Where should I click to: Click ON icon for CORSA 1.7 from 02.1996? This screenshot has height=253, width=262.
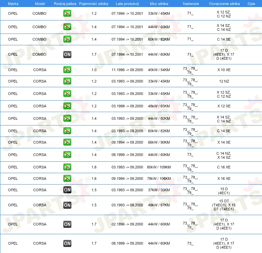coord(67,224)
